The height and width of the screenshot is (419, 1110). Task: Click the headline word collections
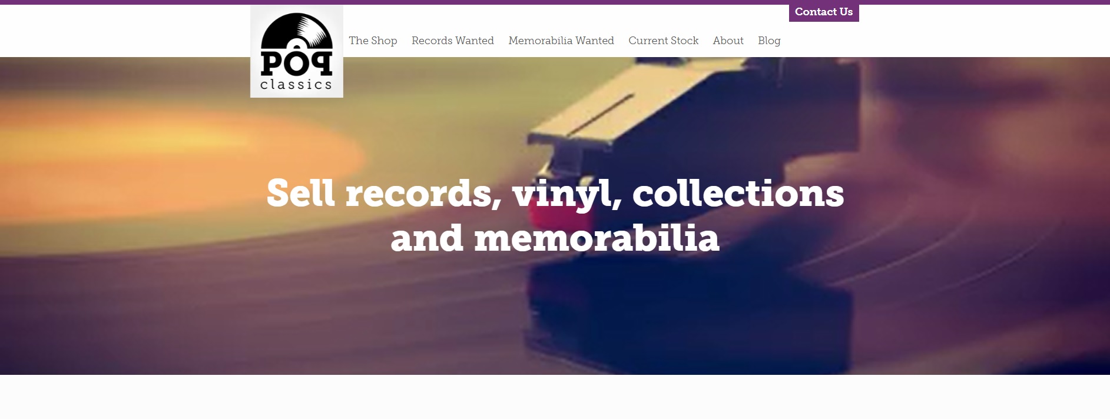738,193
